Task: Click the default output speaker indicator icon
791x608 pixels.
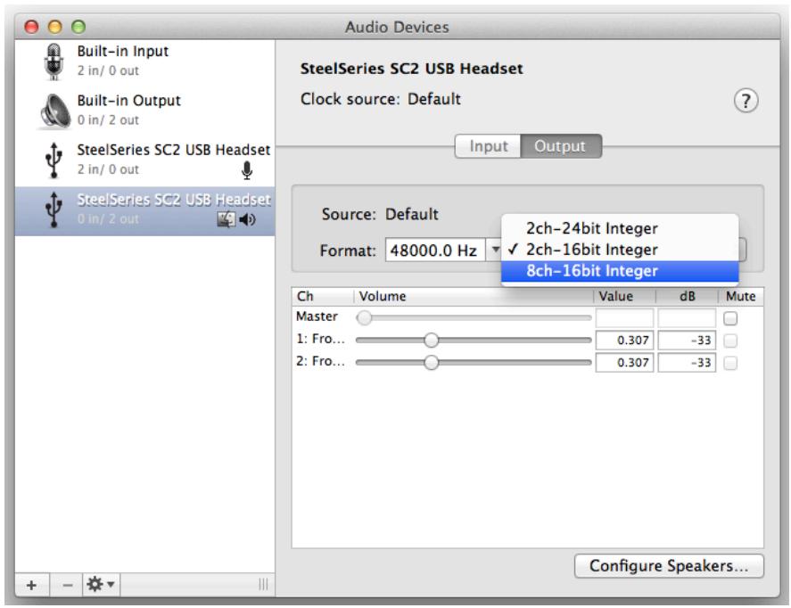Action: (247, 219)
